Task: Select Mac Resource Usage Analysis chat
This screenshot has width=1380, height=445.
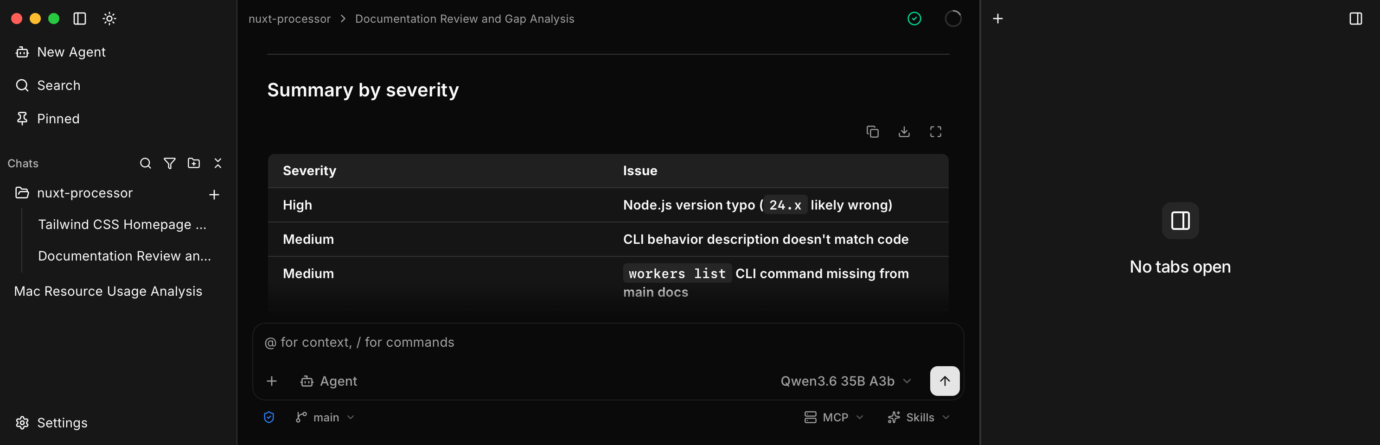Action: click(x=108, y=291)
